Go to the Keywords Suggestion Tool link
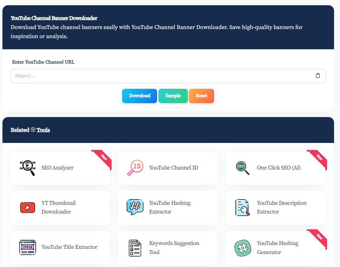Viewport: 340px width, 267px height. point(174,247)
